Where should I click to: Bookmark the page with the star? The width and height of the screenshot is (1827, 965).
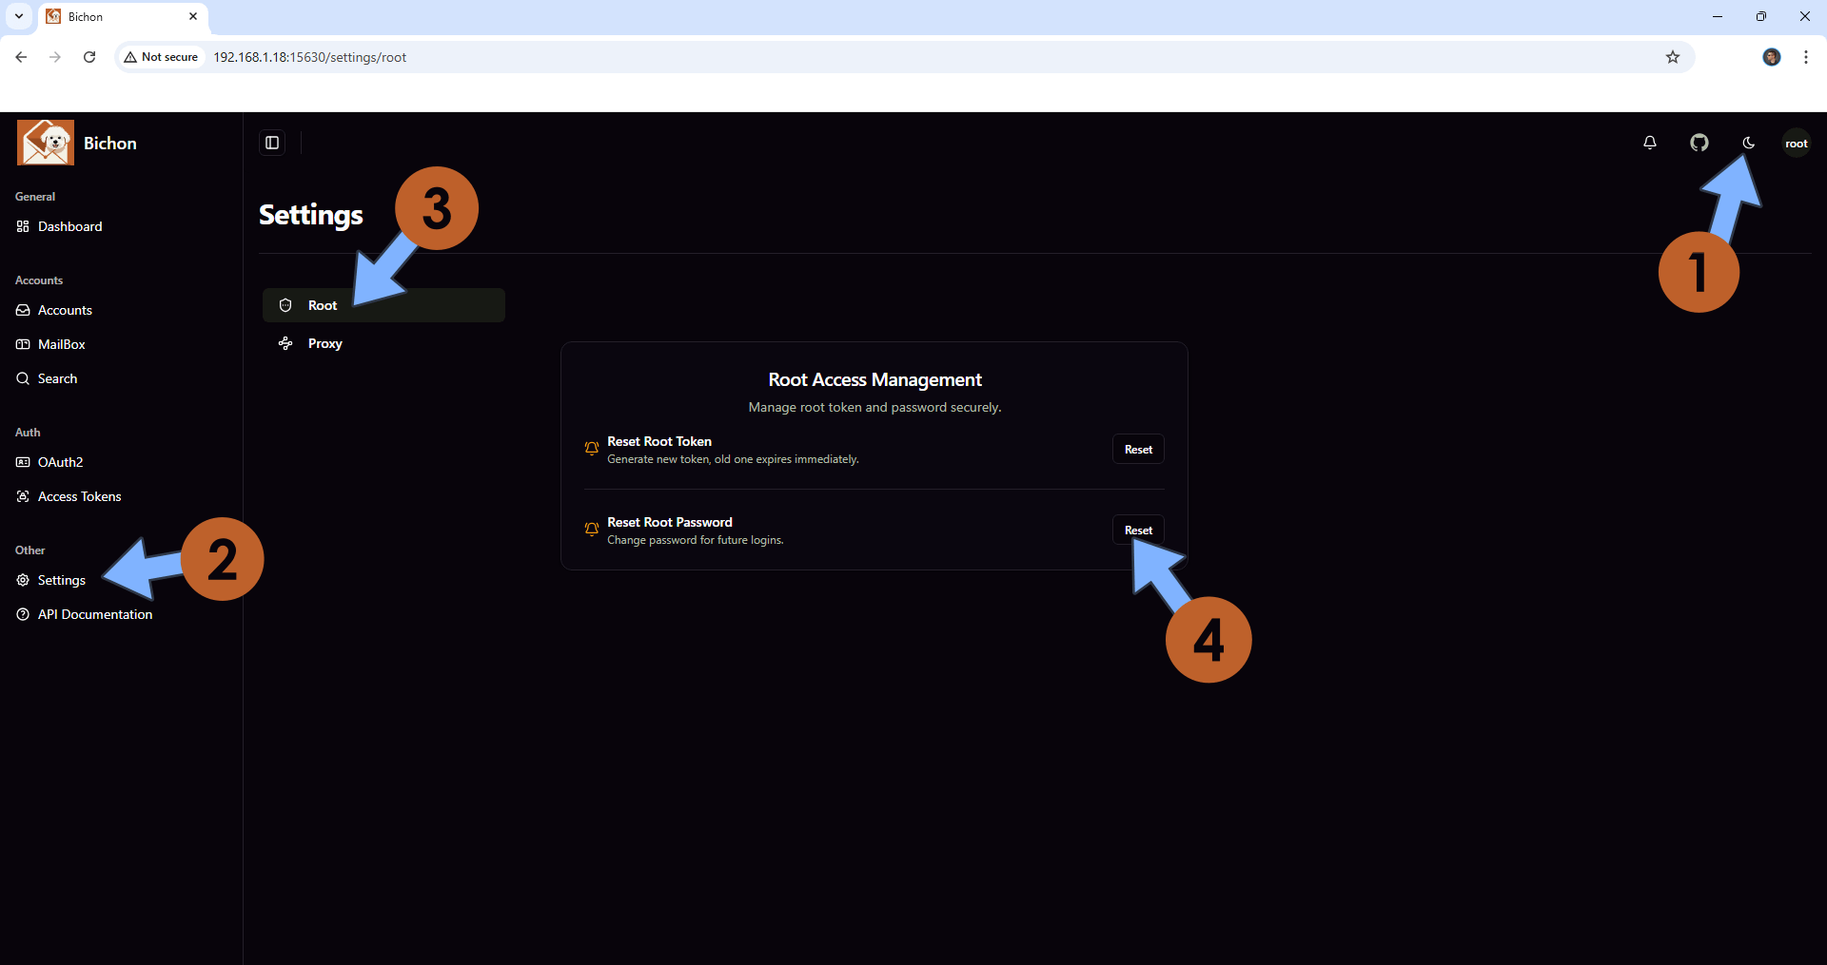pyautogui.click(x=1673, y=57)
